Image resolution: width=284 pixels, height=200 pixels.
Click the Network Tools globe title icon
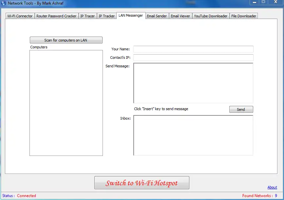tap(4, 3)
